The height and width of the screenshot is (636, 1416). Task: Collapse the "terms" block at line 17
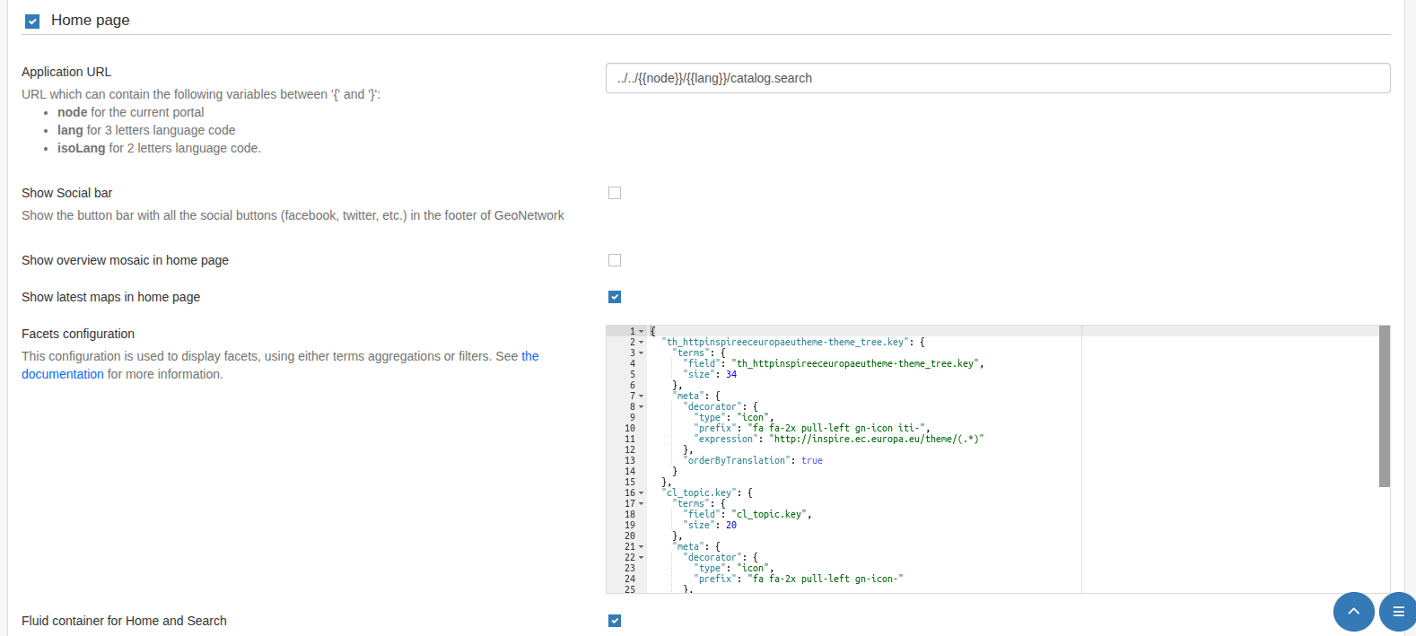pyautogui.click(x=641, y=504)
